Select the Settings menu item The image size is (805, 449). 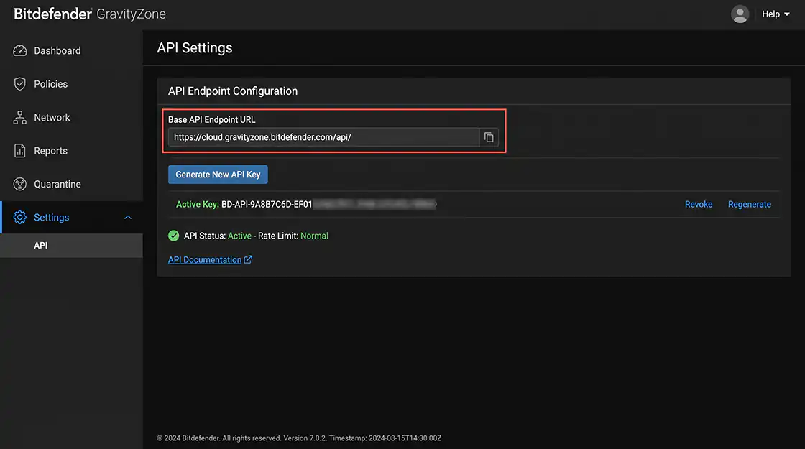tap(71, 218)
